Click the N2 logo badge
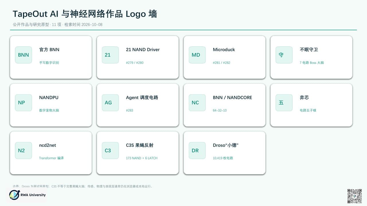The height and width of the screenshot is (206, 367). (24, 150)
